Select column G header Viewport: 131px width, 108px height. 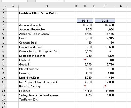pyautogui.click(x=121, y=6)
